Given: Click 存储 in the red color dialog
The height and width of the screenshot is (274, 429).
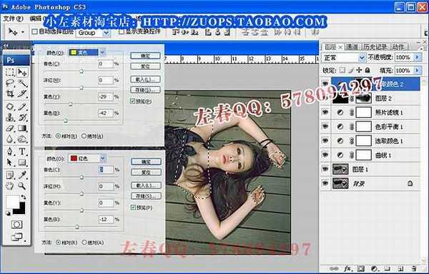Looking at the screenshot, I should [x=146, y=196].
